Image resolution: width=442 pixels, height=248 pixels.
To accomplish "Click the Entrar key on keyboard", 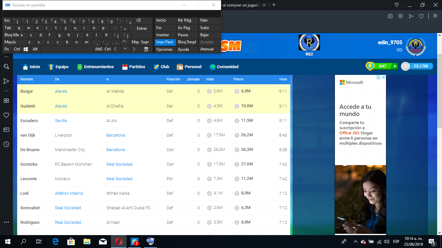I will pyautogui.click(x=142, y=28).
